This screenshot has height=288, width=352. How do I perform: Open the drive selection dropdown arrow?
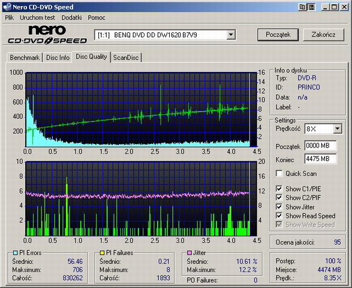click(x=231, y=35)
